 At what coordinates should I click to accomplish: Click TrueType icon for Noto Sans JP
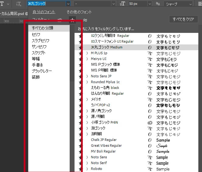tap(150, 76)
